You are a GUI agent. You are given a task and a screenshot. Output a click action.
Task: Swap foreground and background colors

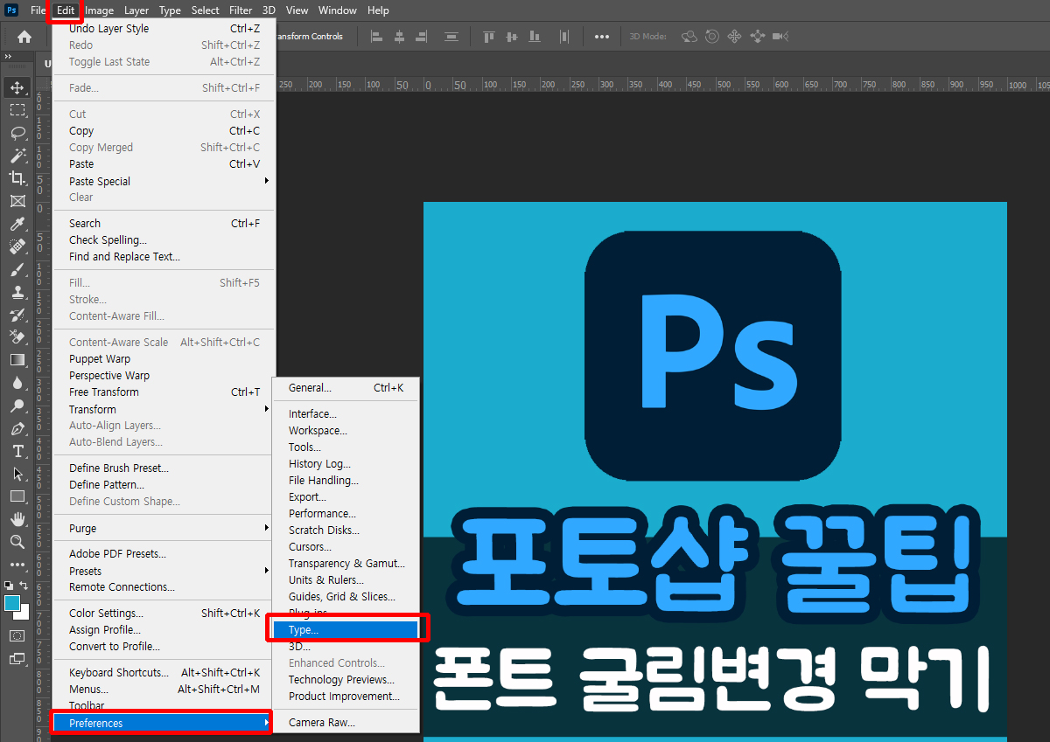tap(24, 586)
